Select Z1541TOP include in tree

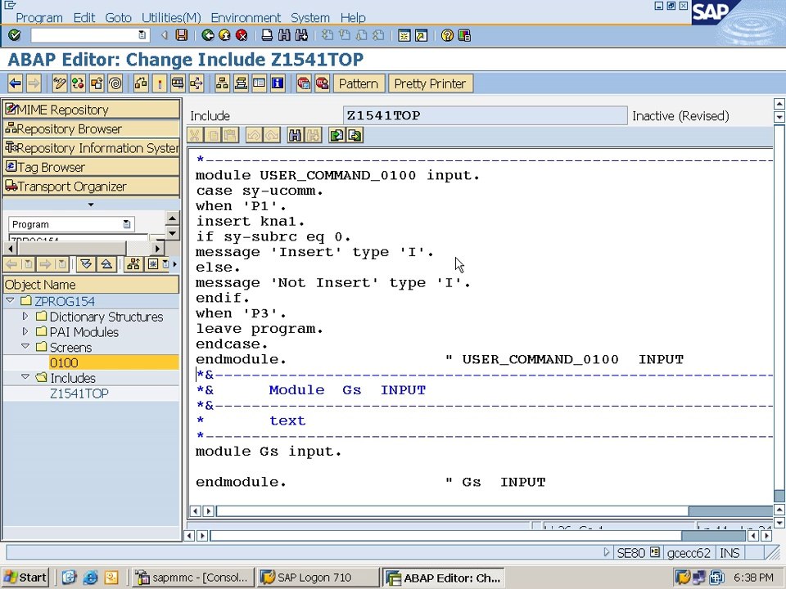(79, 393)
